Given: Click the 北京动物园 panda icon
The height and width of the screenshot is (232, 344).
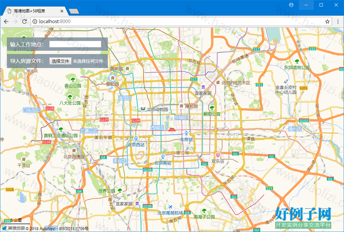Looking at the screenshot, I should pos(143,109).
